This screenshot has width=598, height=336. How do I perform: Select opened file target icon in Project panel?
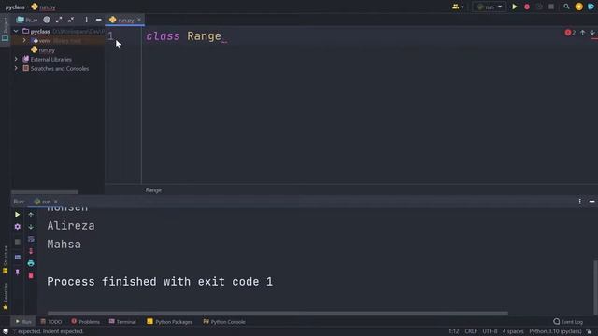point(47,20)
